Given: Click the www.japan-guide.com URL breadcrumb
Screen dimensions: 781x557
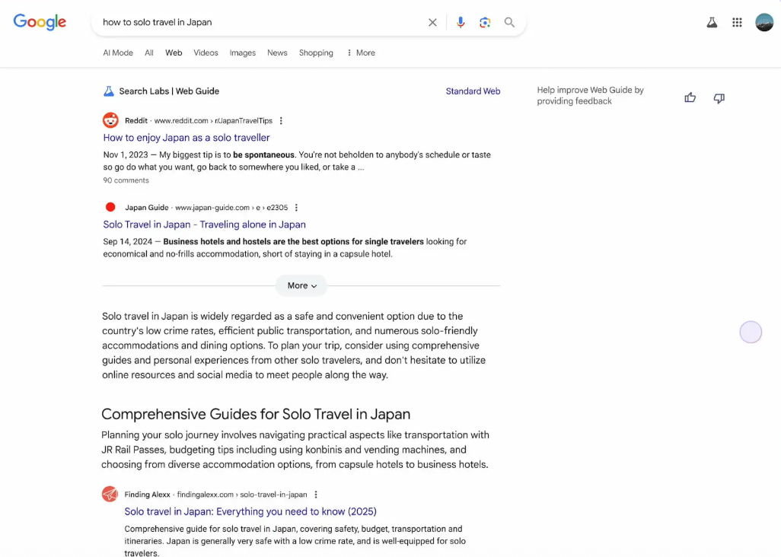Looking at the screenshot, I should point(231,208).
